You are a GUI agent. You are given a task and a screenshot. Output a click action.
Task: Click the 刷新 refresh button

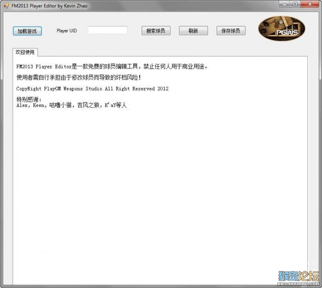click(x=193, y=31)
